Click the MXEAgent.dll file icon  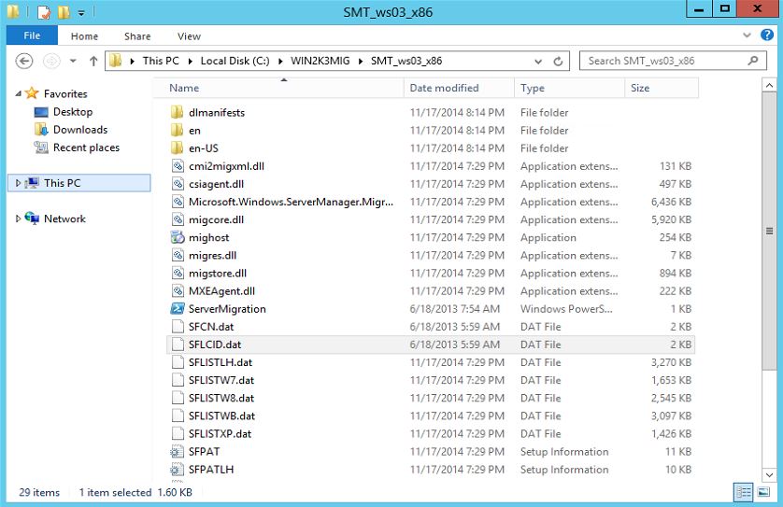(178, 291)
